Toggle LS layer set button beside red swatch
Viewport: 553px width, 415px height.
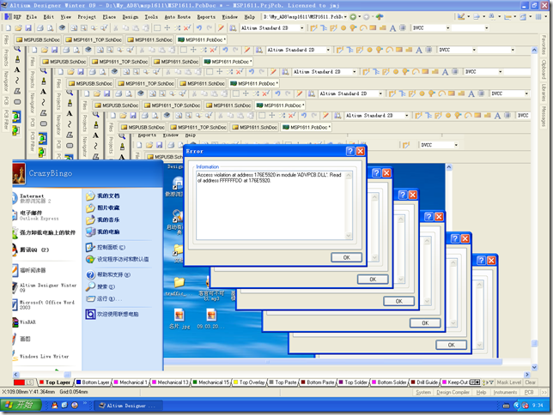(x=29, y=382)
